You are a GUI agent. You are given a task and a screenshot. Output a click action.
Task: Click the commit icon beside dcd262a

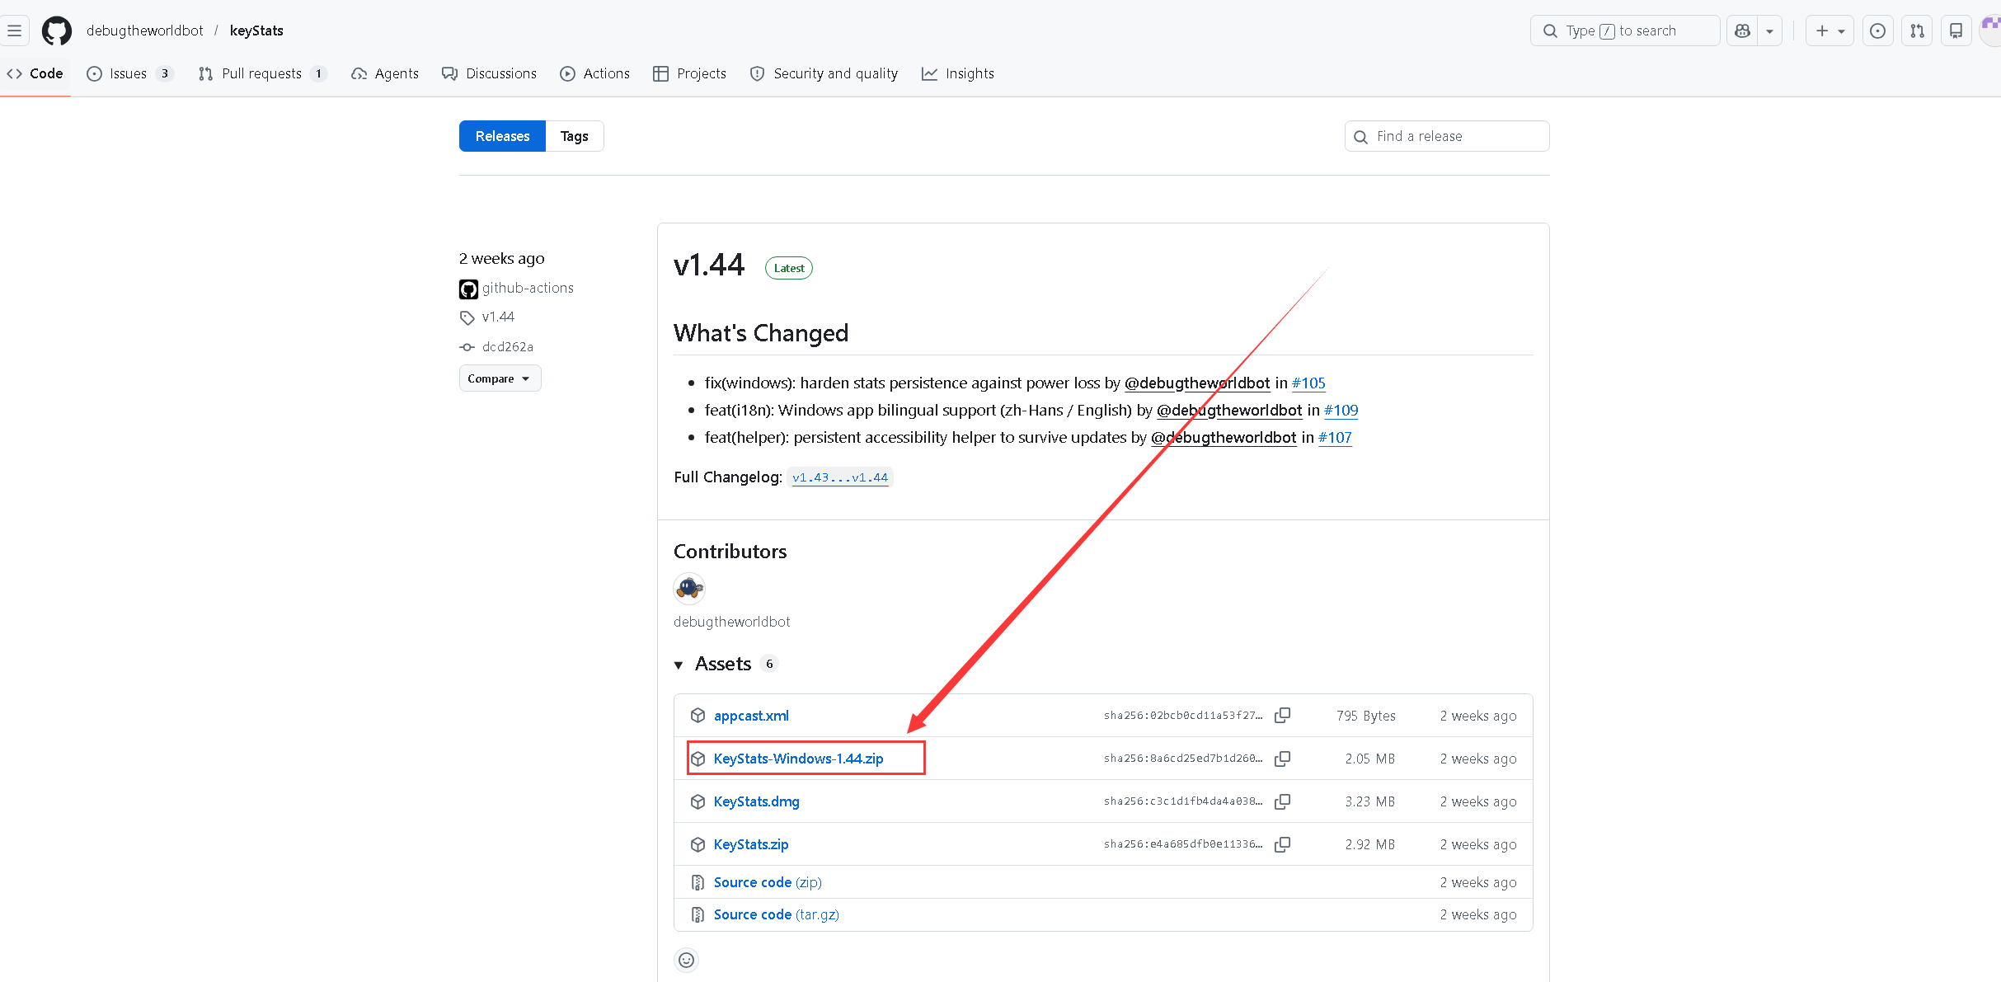pyautogui.click(x=467, y=347)
